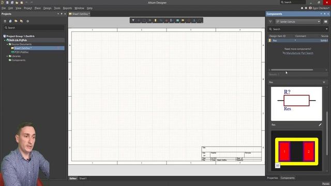Click the compile document icon in the Projects panel toolbar
The image size is (331, 186).
pyautogui.click(x=10, y=21)
